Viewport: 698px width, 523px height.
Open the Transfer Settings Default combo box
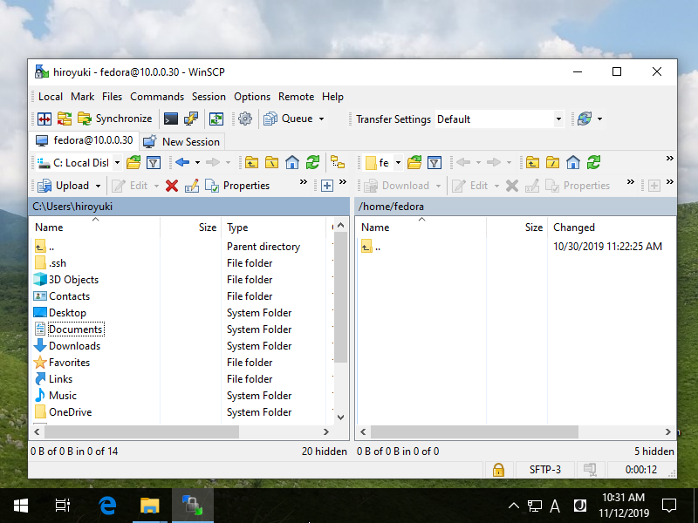tap(499, 119)
